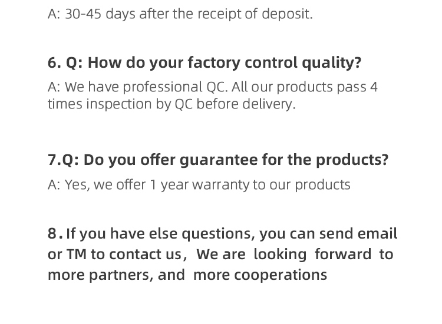Click the '1 year warranty' text
This screenshot has height=324, width=442.
point(199,185)
